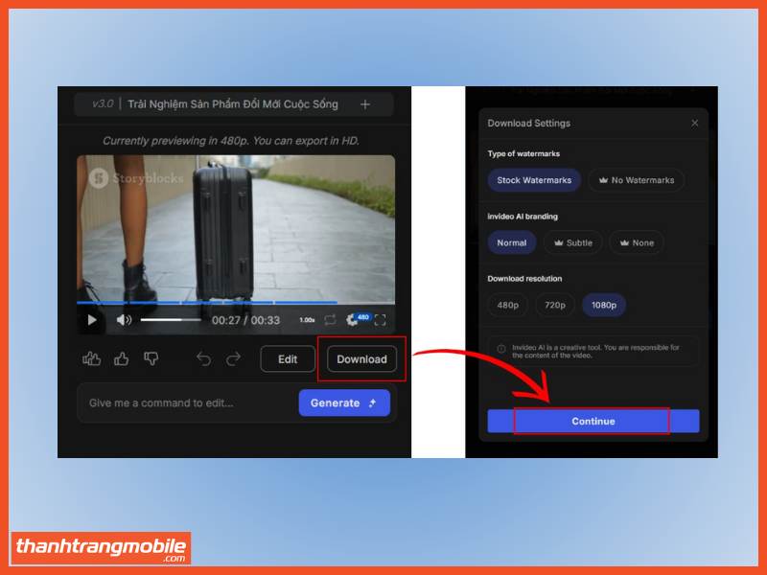This screenshot has height=575, width=767.
Task: Click the Continue button
Action: click(593, 421)
